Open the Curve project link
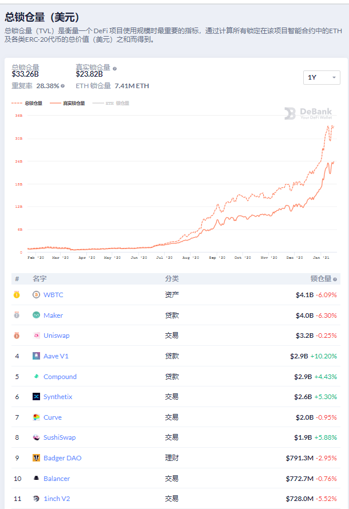The width and height of the screenshot is (349, 509). (53, 417)
